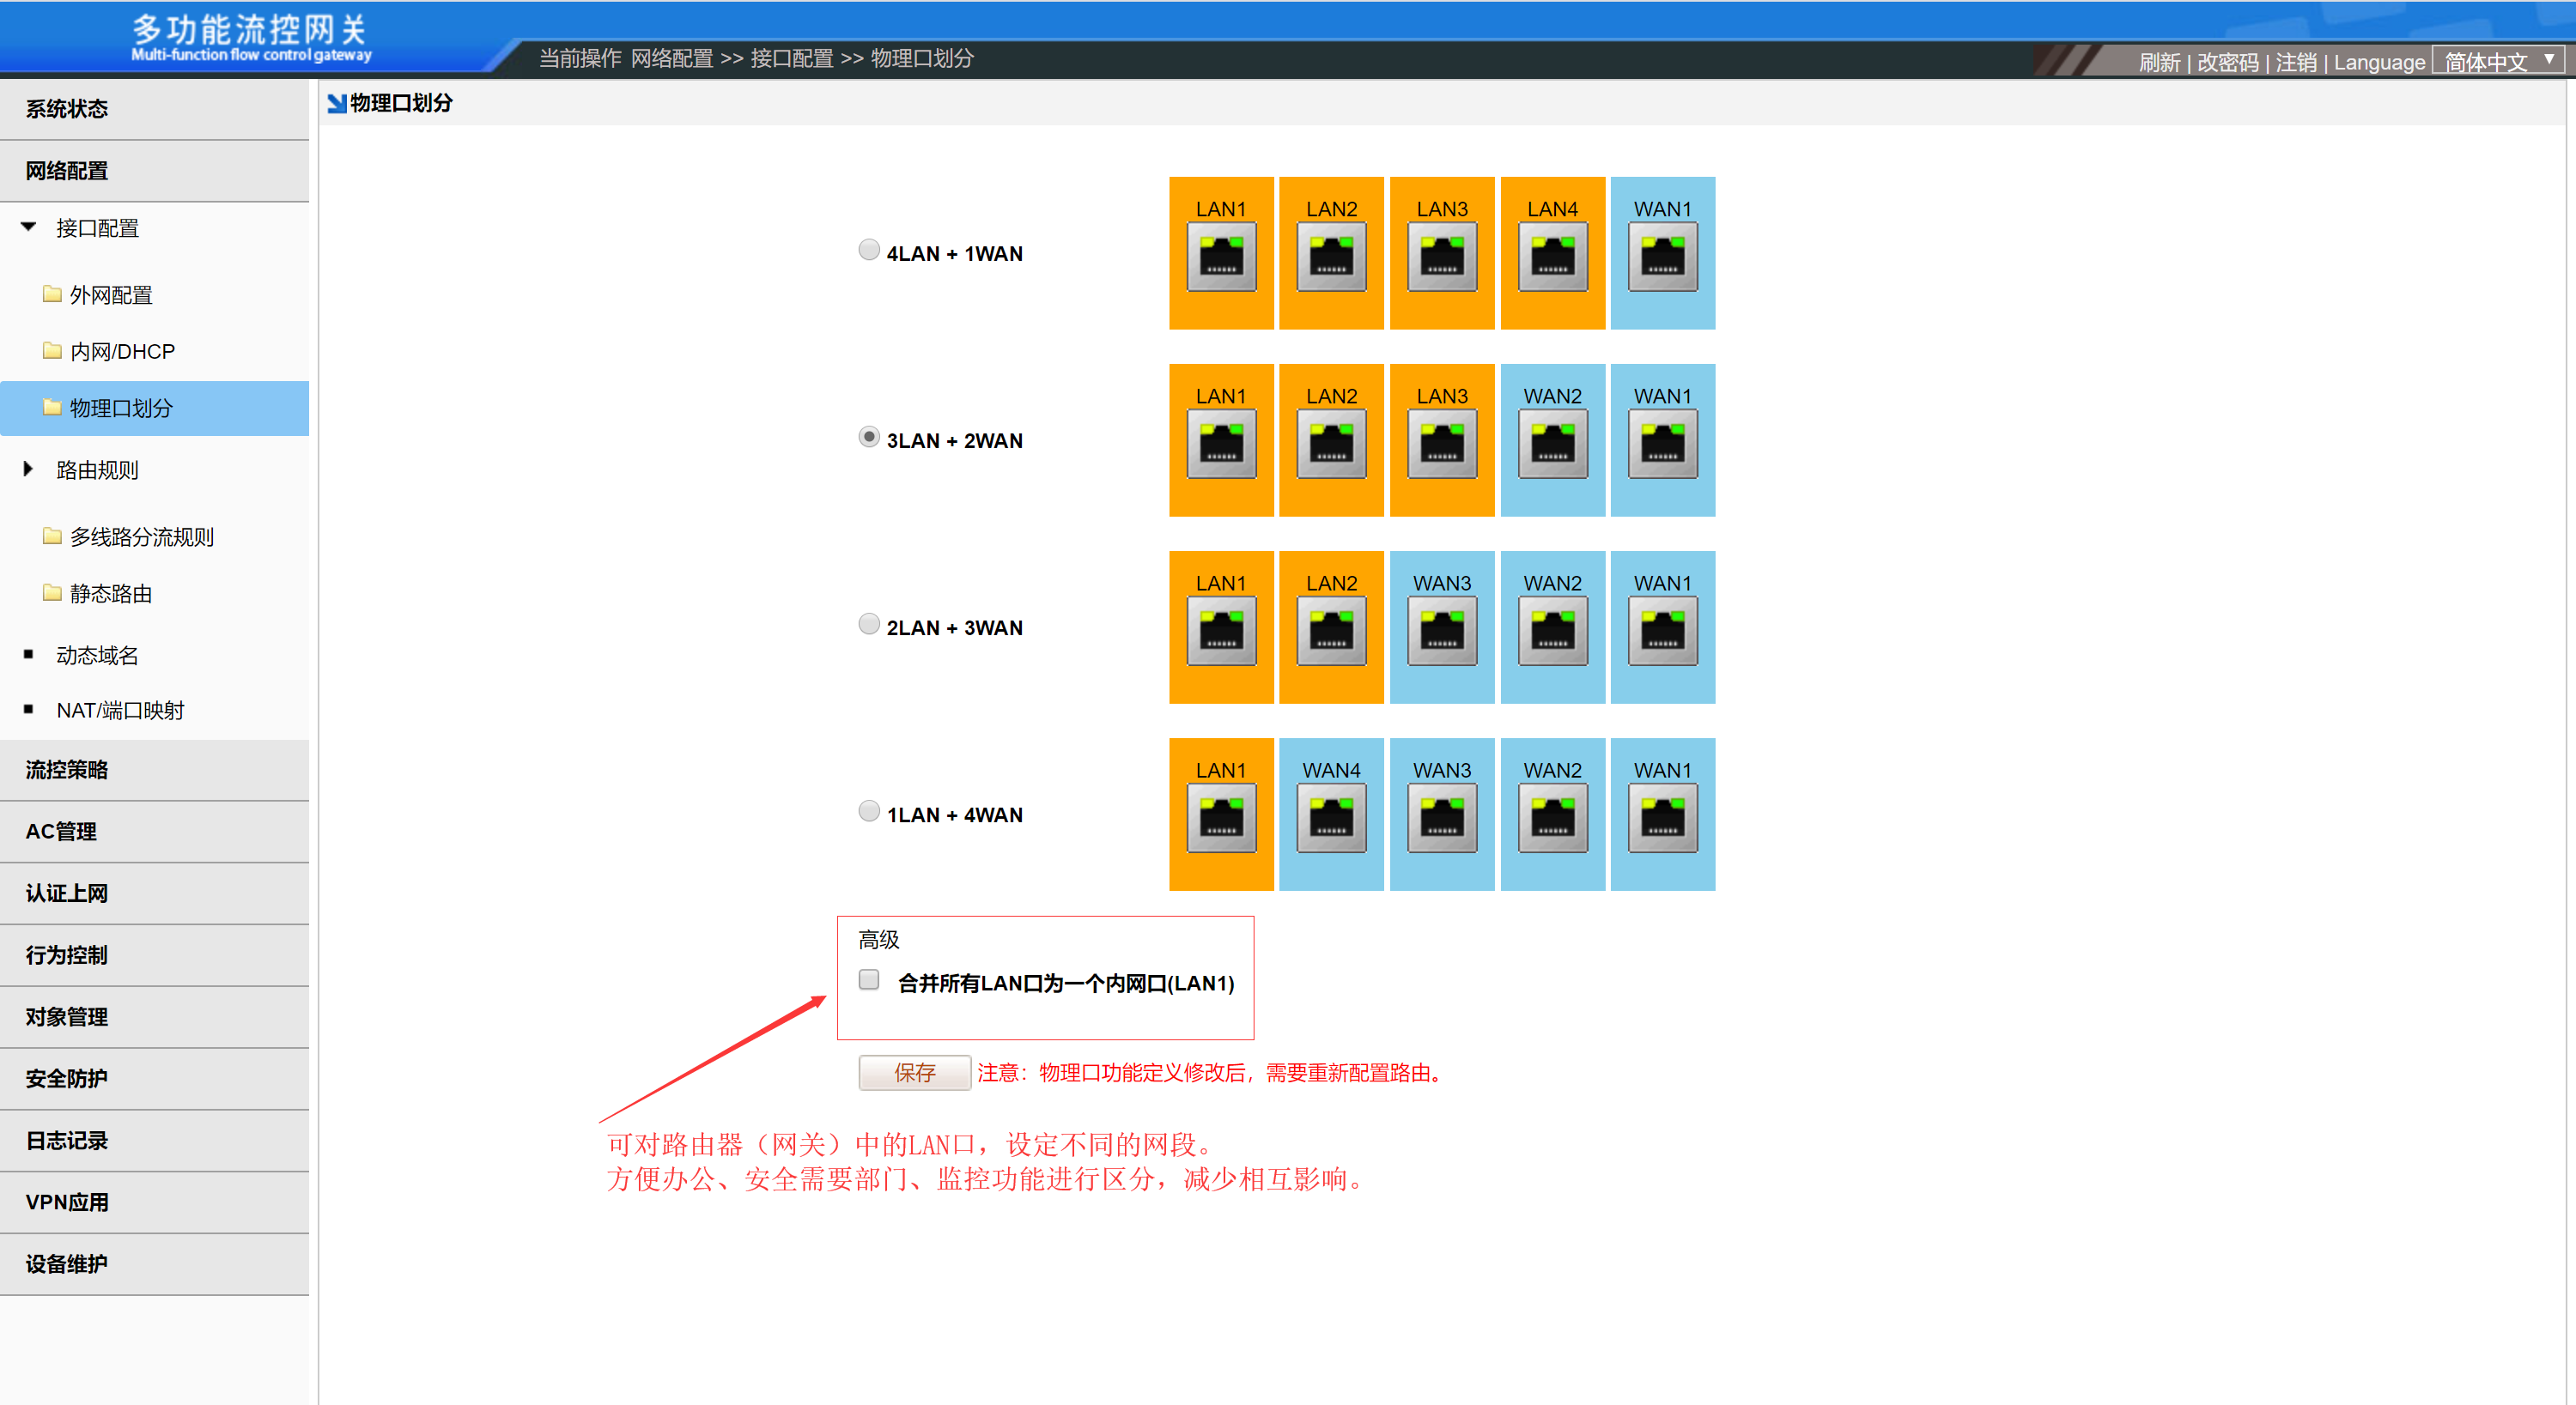Screen dimensions: 2576x1405
Task: Click the 注销 link in header
Action: click(2295, 63)
